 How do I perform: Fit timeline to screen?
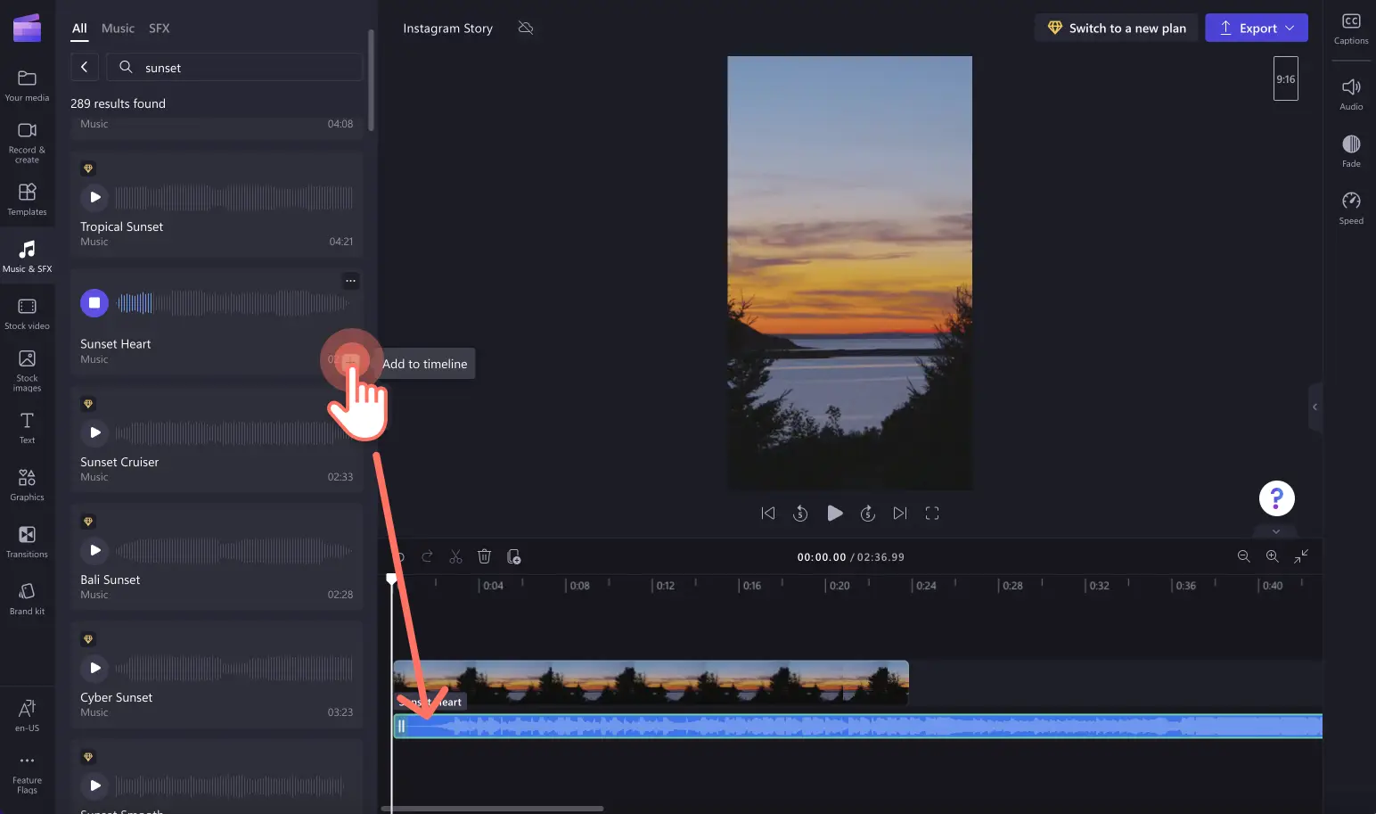pos(1301,556)
